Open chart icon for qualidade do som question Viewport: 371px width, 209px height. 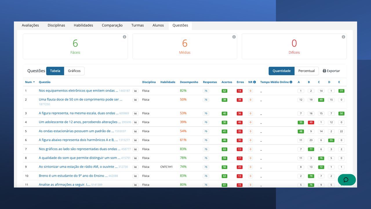[135, 158]
